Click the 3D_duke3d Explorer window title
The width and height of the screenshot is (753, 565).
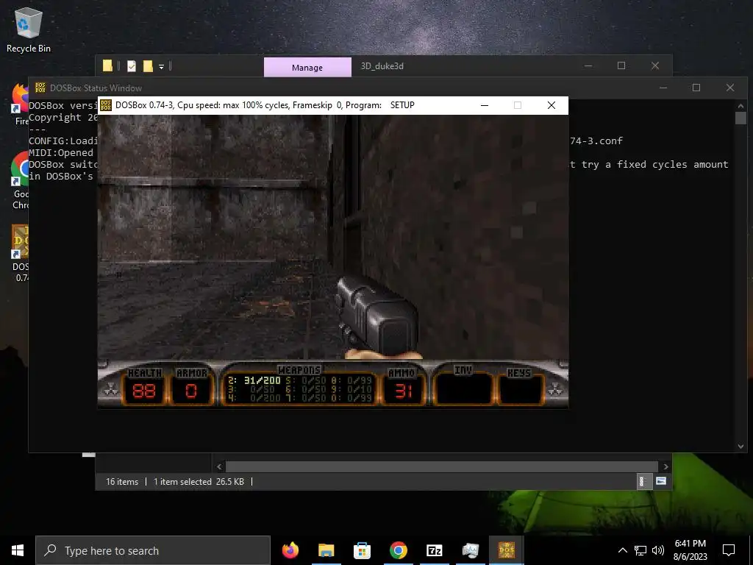(x=382, y=65)
